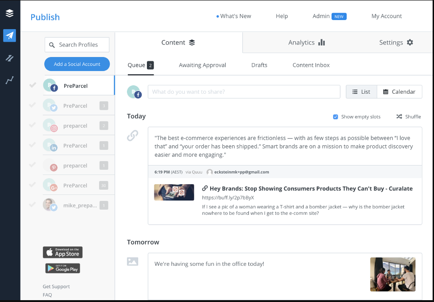
Task: Click the count badge on PreParcel Google Plus
Action: pos(104,186)
